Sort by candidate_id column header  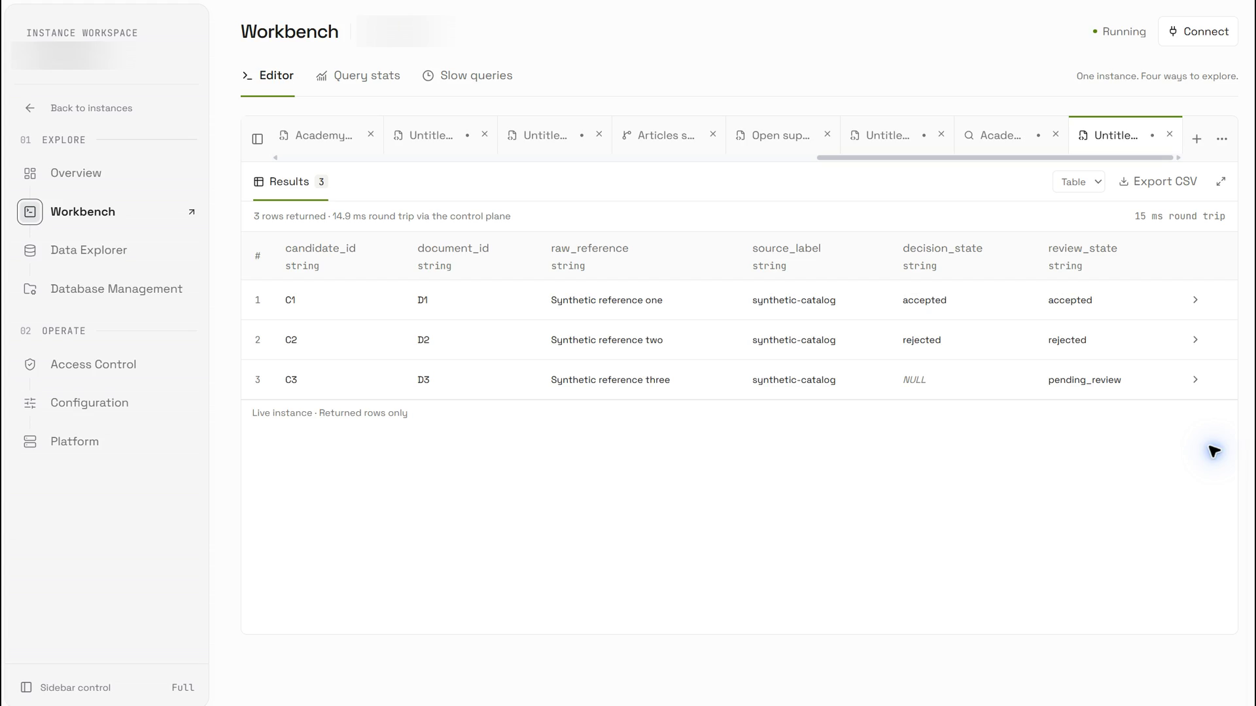[x=321, y=248]
